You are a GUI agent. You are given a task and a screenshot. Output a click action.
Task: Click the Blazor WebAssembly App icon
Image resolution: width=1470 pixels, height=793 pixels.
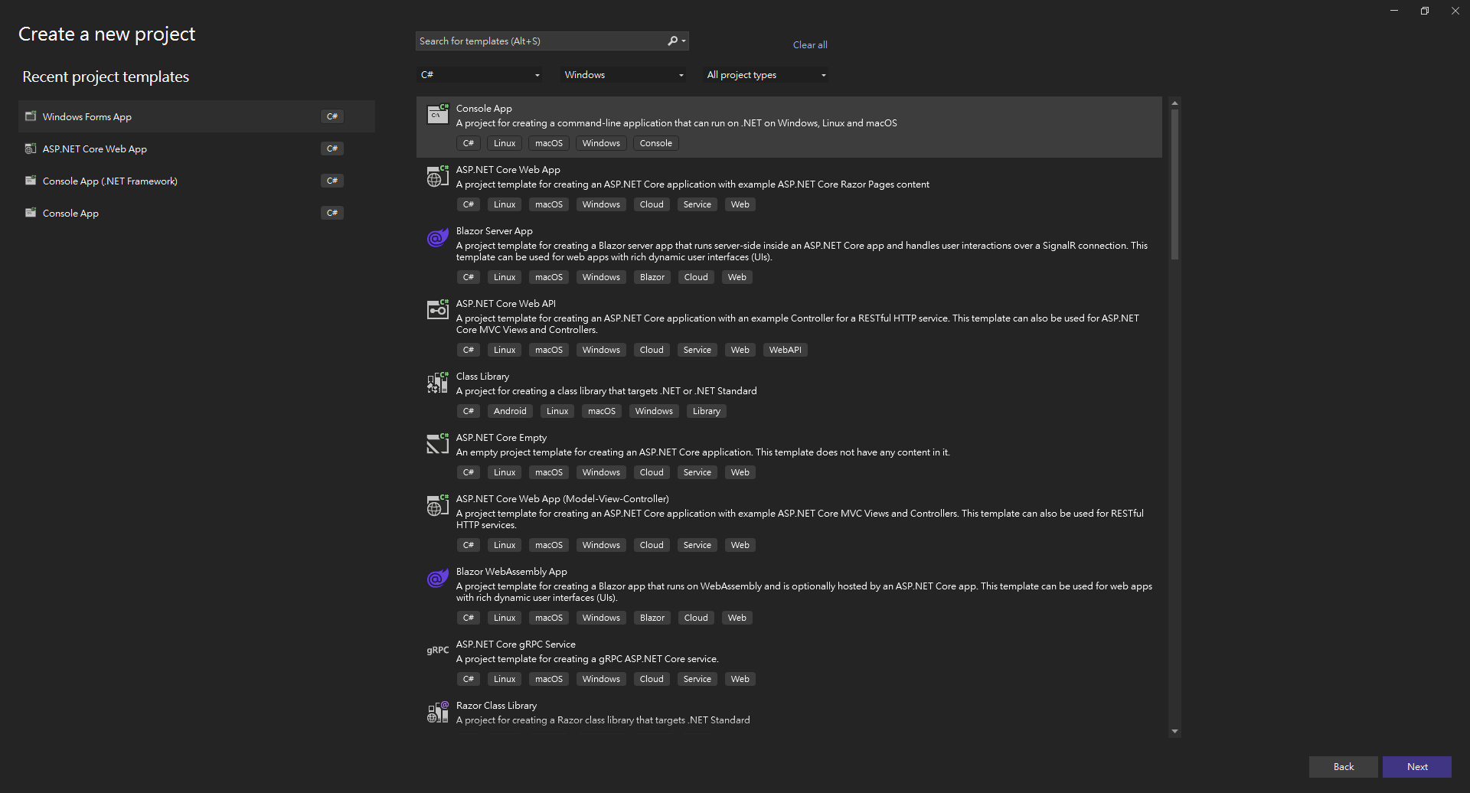click(437, 579)
